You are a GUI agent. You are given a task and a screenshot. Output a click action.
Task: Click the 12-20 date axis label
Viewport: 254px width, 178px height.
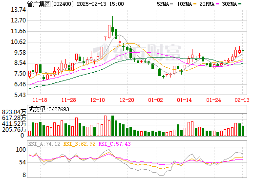127,100
